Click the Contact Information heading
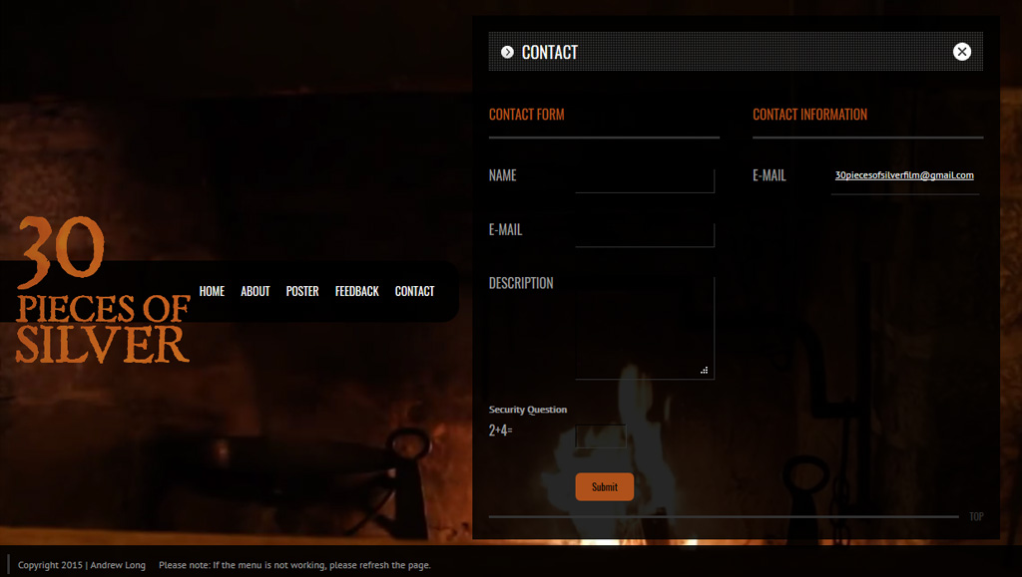The width and height of the screenshot is (1022, 577). coord(809,115)
